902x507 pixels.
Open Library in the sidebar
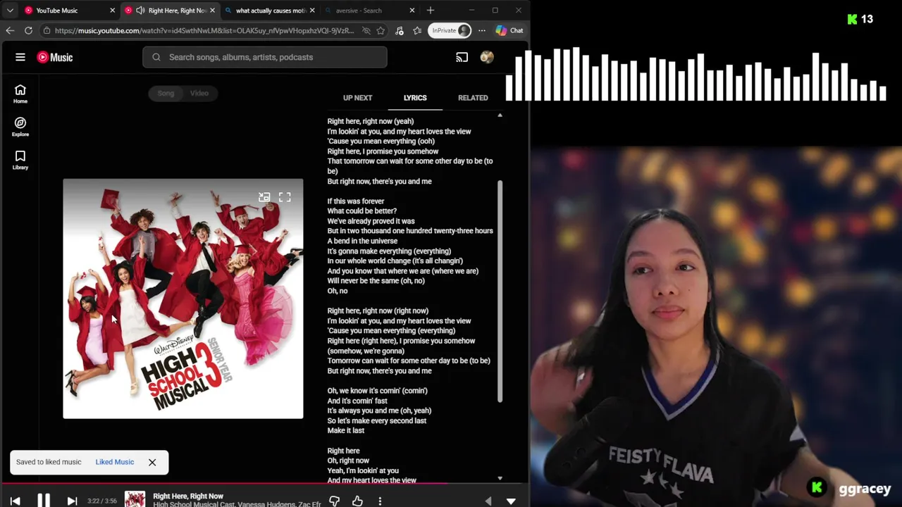[x=20, y=160]
